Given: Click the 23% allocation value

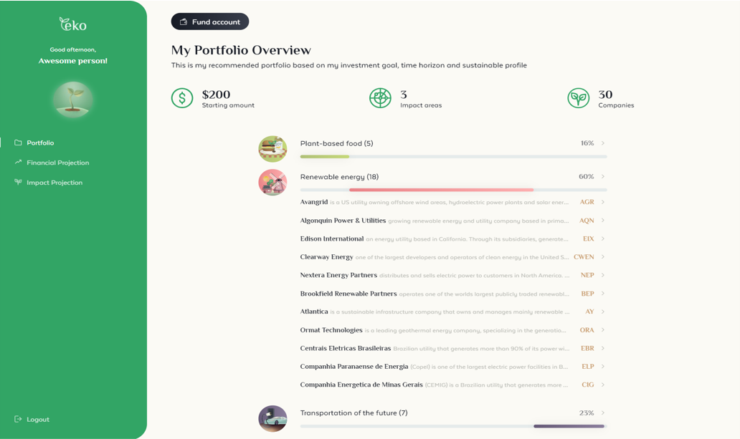Looking at the screenshot, I should pos(587,413).
